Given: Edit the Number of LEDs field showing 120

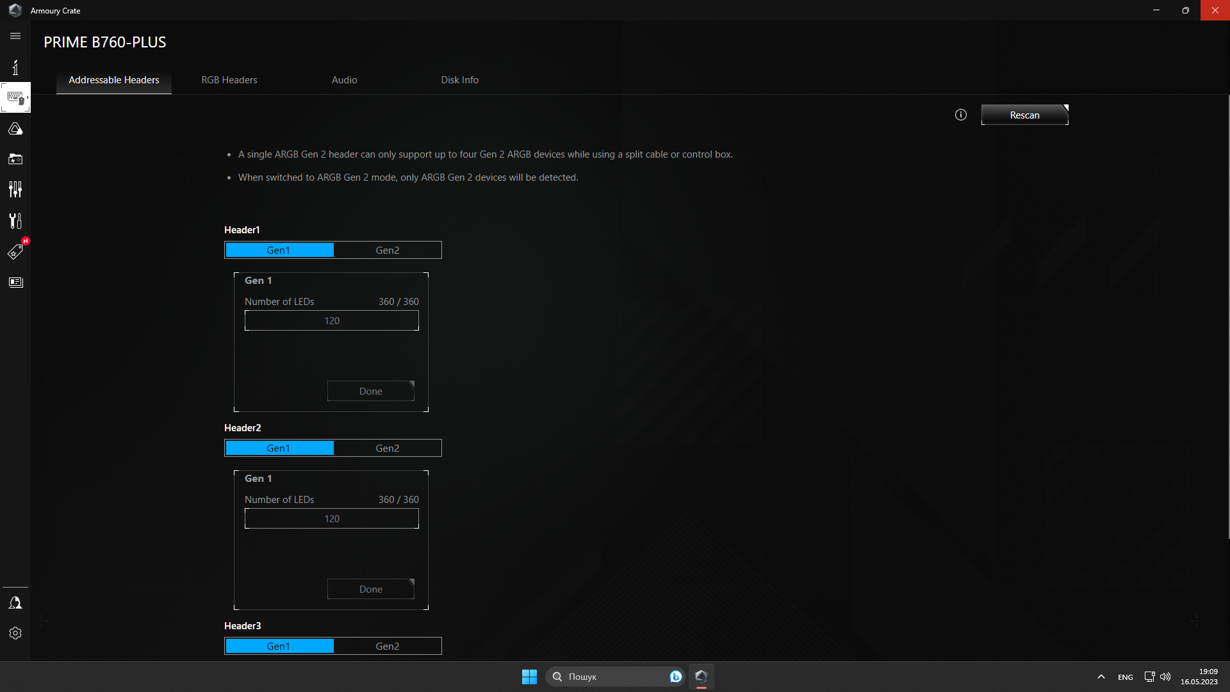Looking at the screenshot, I should [x=331, y=320].
